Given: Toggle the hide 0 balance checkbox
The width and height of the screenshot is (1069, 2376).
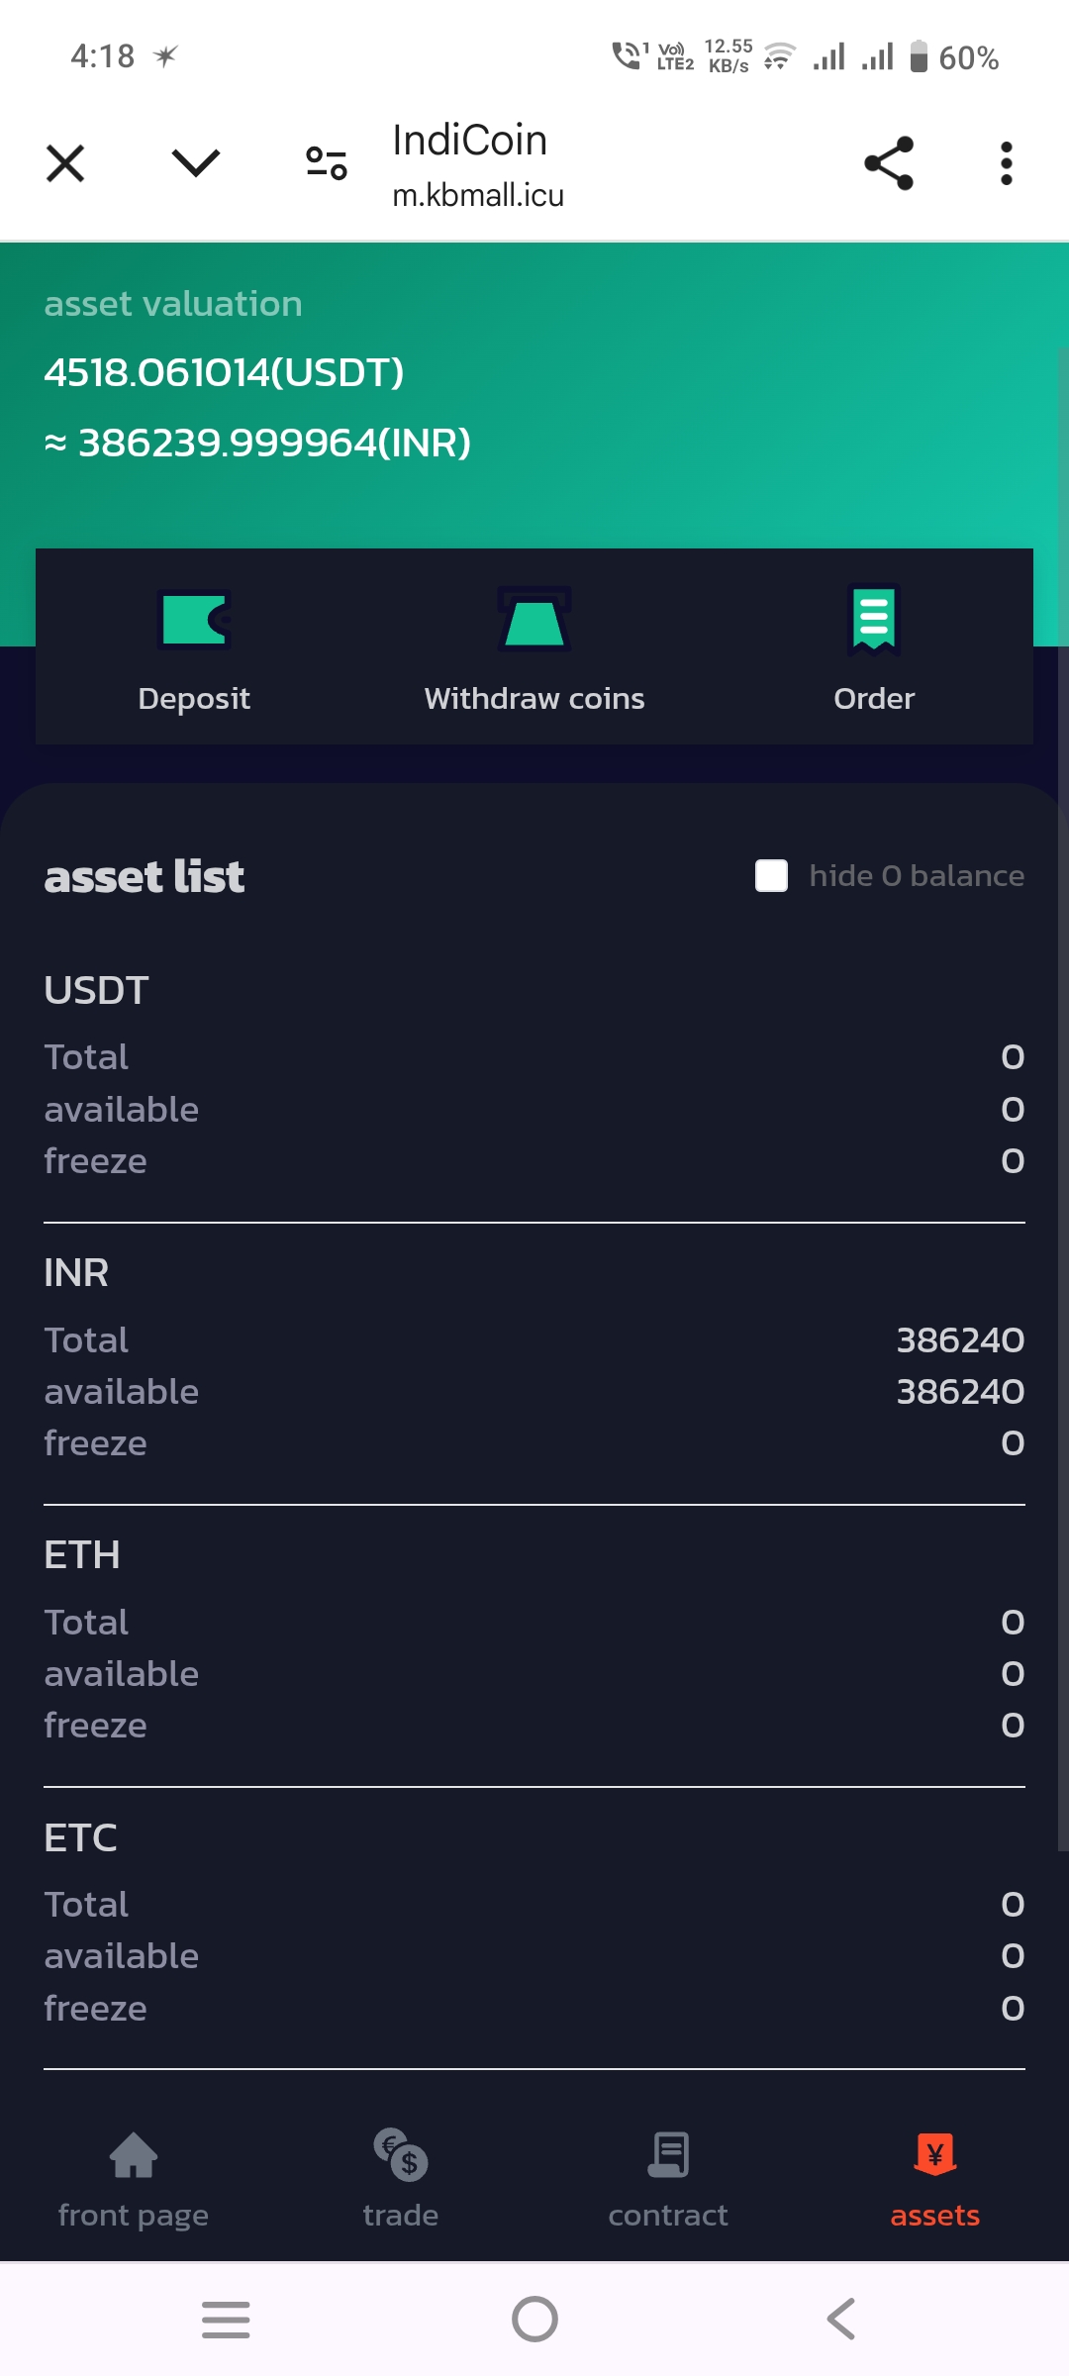Looking at the screenshot, I should pos(772,876).
